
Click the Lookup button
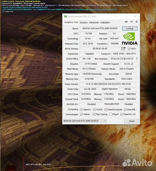pyautogui.click(x=130, y=28)
